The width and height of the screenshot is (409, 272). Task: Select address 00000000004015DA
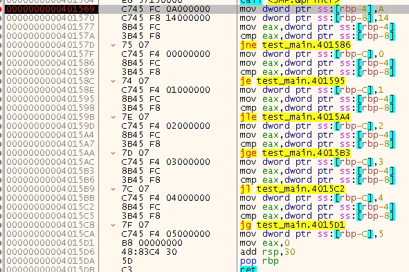pyautogui.click(x=51, y=261)
